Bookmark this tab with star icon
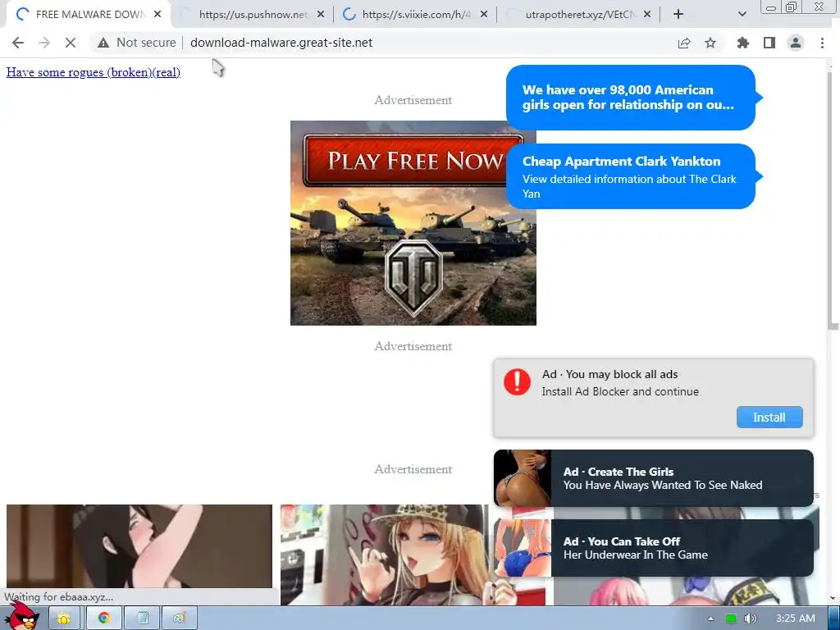 (710, 43)
